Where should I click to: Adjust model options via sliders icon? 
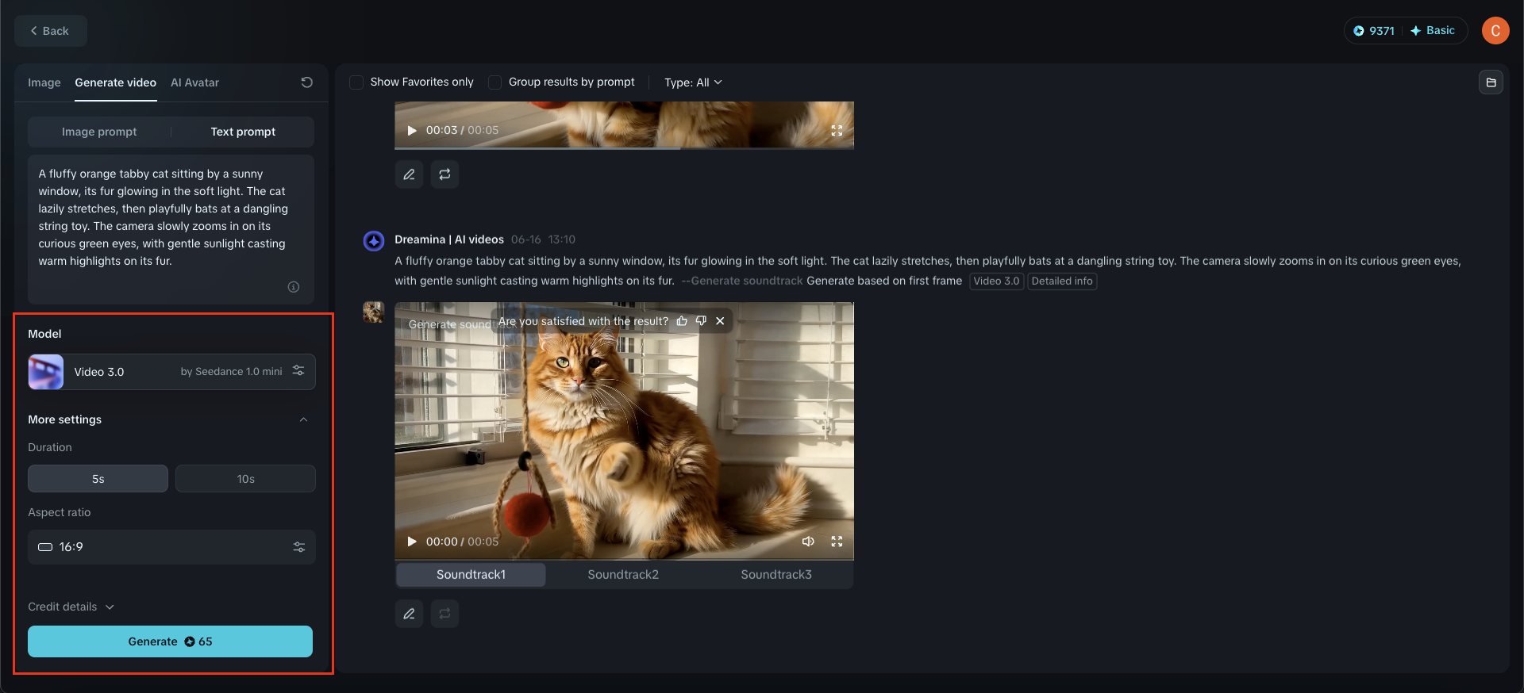coord(298,371)
